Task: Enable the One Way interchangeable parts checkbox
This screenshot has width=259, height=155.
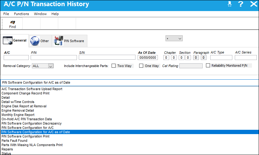Action: click(141, 66)
